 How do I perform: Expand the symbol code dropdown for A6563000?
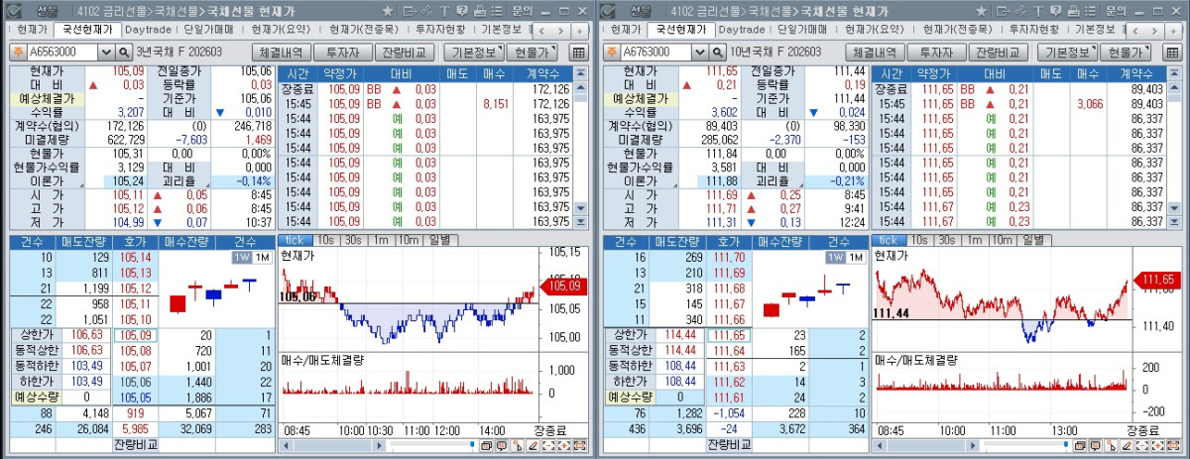point(106,52)
